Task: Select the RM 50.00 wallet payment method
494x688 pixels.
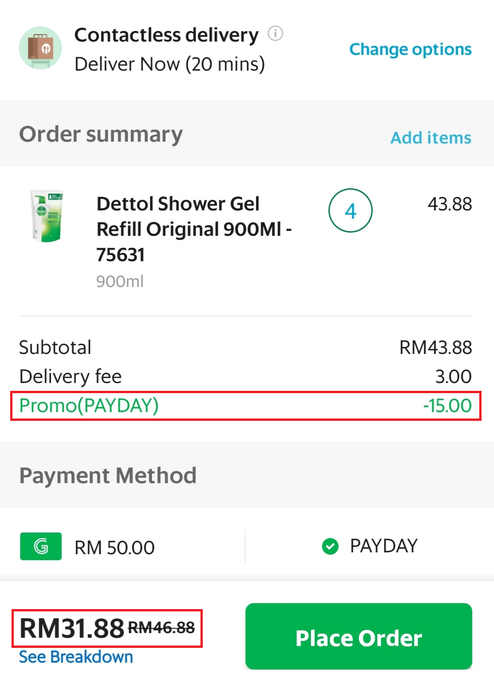Action: point(114,548)
